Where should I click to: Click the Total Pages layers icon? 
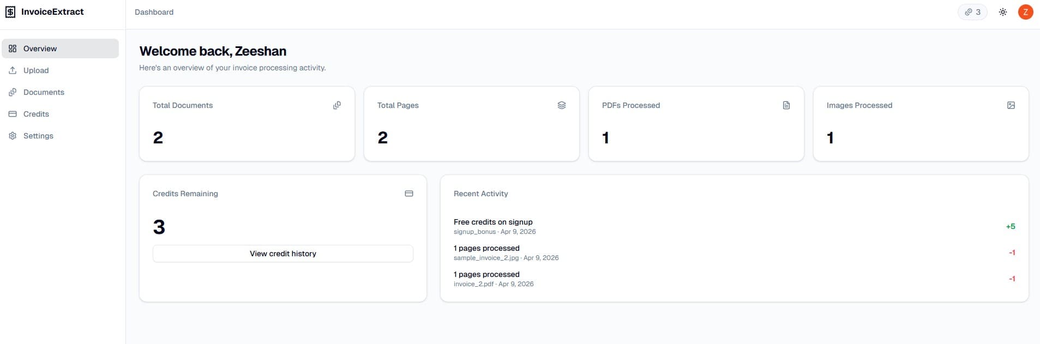coord(562,105)
